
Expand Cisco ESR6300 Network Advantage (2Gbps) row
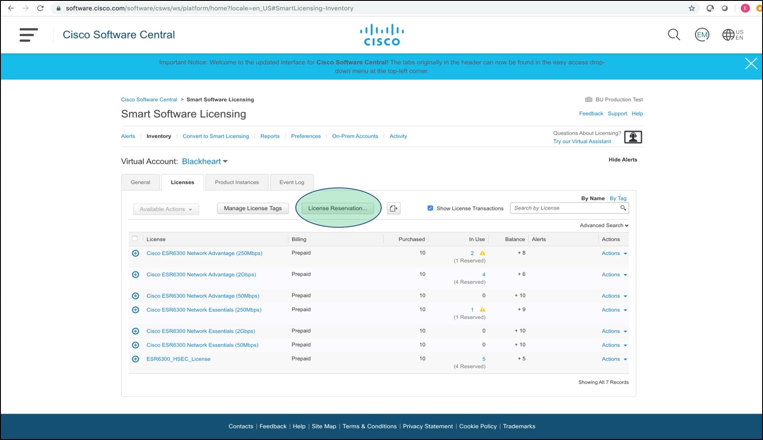coord(136,274)
